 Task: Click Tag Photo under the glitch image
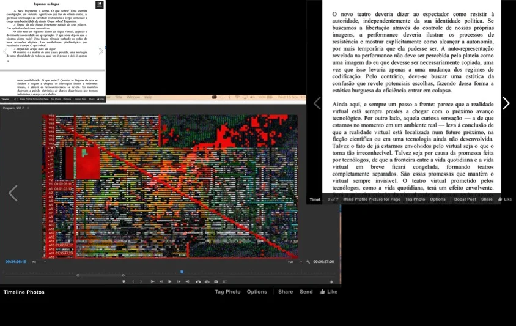227,292
